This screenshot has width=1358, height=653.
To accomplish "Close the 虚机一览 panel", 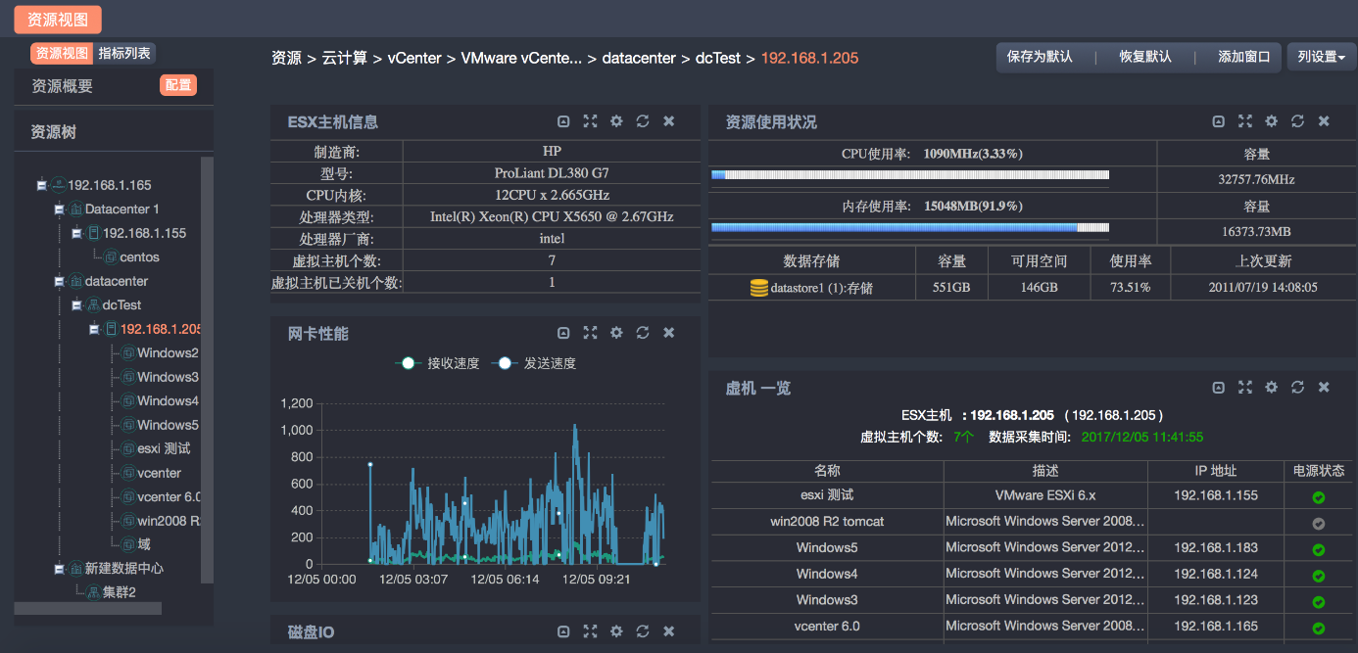I will coord(1324,388).
